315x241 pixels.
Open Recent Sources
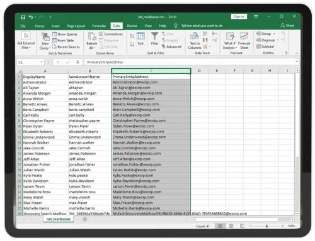tap(66, 46)
